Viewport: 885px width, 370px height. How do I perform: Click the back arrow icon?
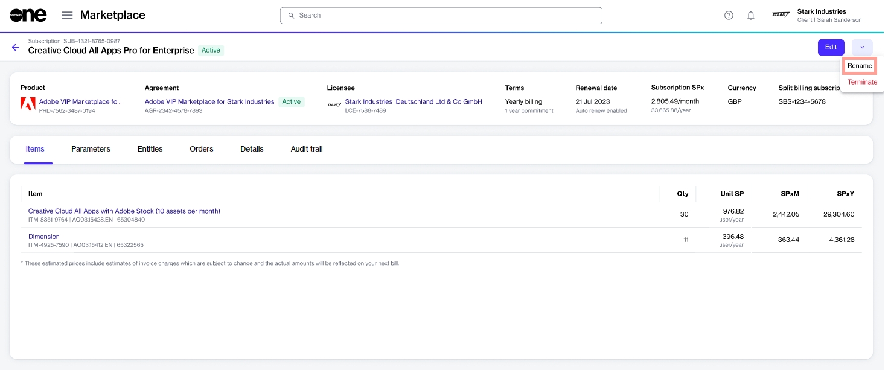16,47
